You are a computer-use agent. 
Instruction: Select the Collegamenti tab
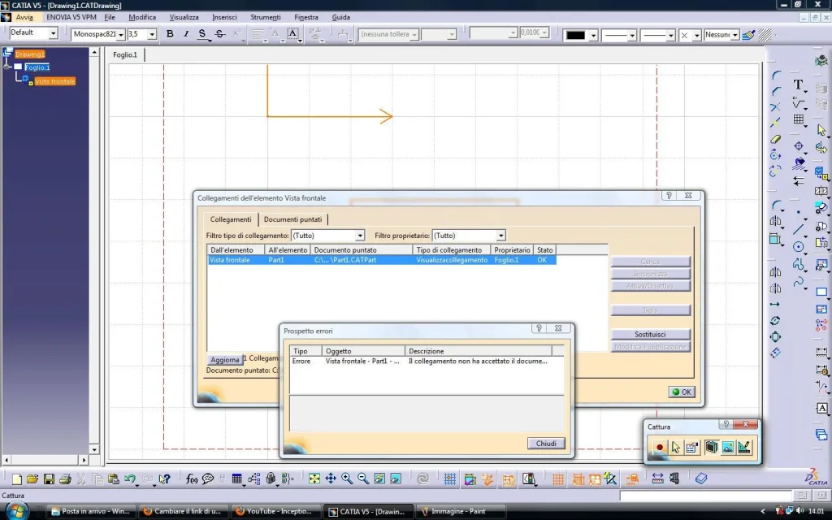point(231,219)
